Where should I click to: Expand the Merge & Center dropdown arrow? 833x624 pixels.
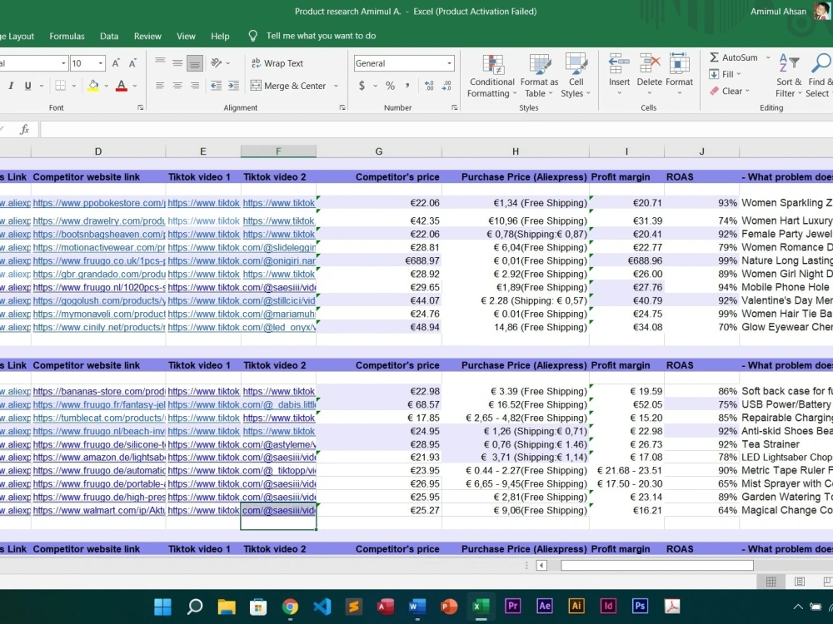click(336, 86)
